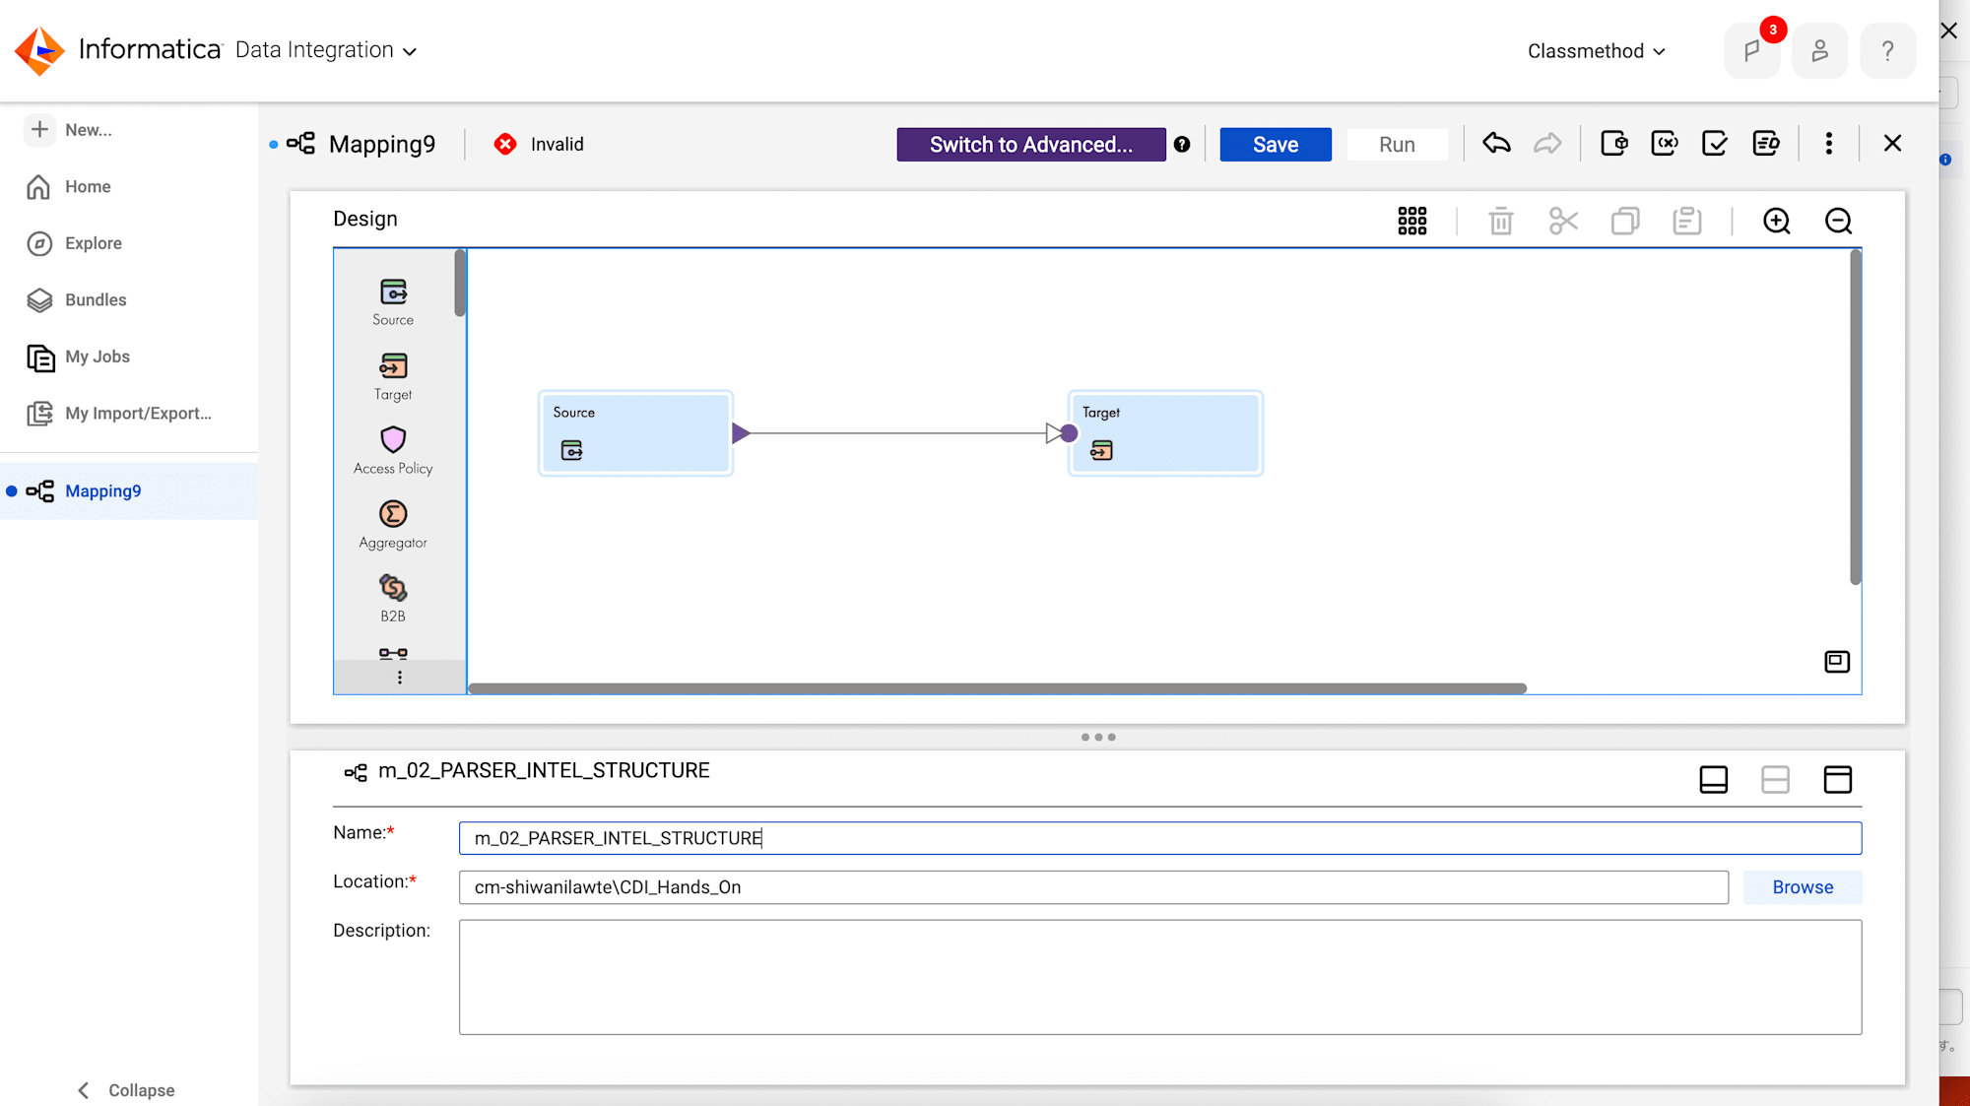Select the Mapping9 tab in sidebar
This screenshot has height=1106, width=1970.
tap(129, 491)
